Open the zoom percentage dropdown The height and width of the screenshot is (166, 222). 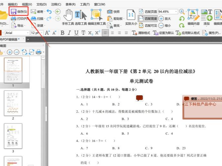(x=176, y=12)
